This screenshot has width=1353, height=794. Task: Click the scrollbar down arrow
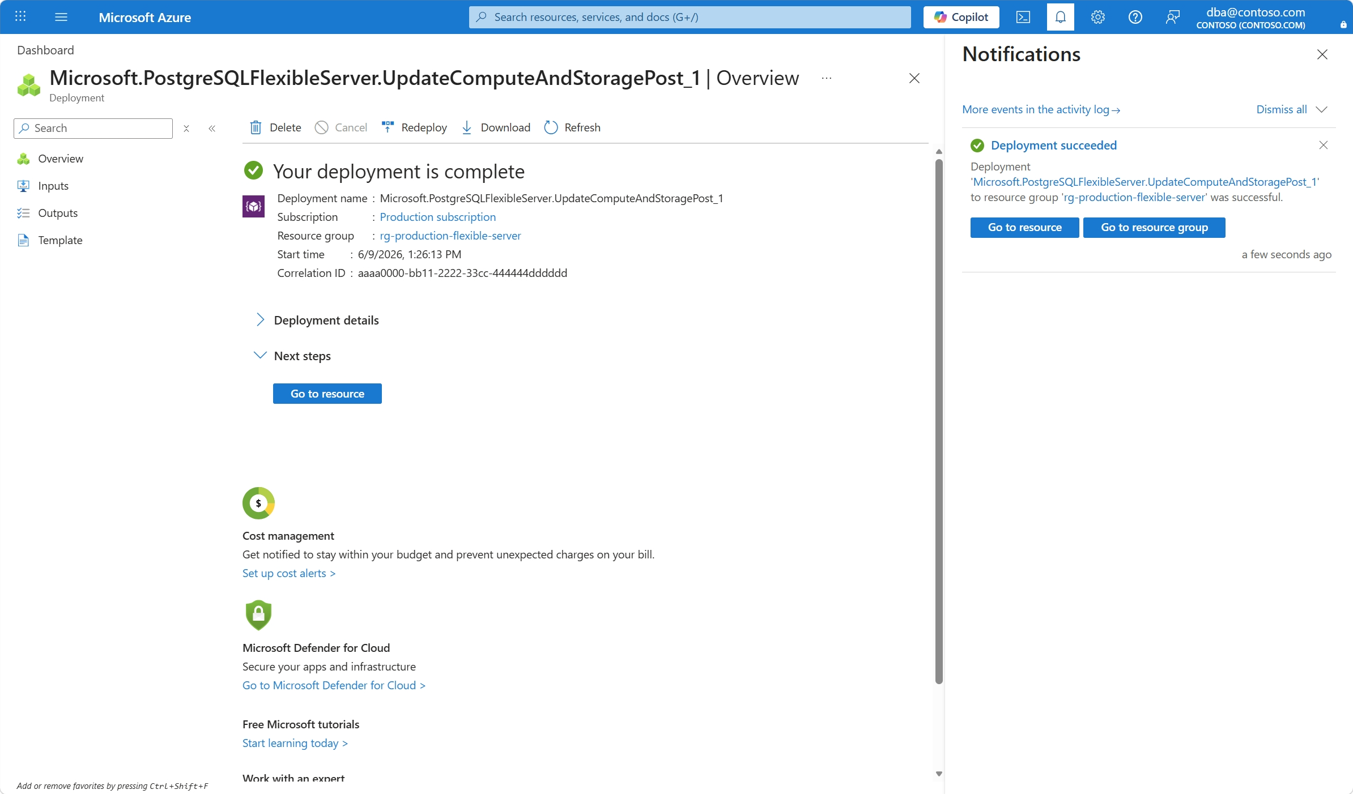pos(939,774)
